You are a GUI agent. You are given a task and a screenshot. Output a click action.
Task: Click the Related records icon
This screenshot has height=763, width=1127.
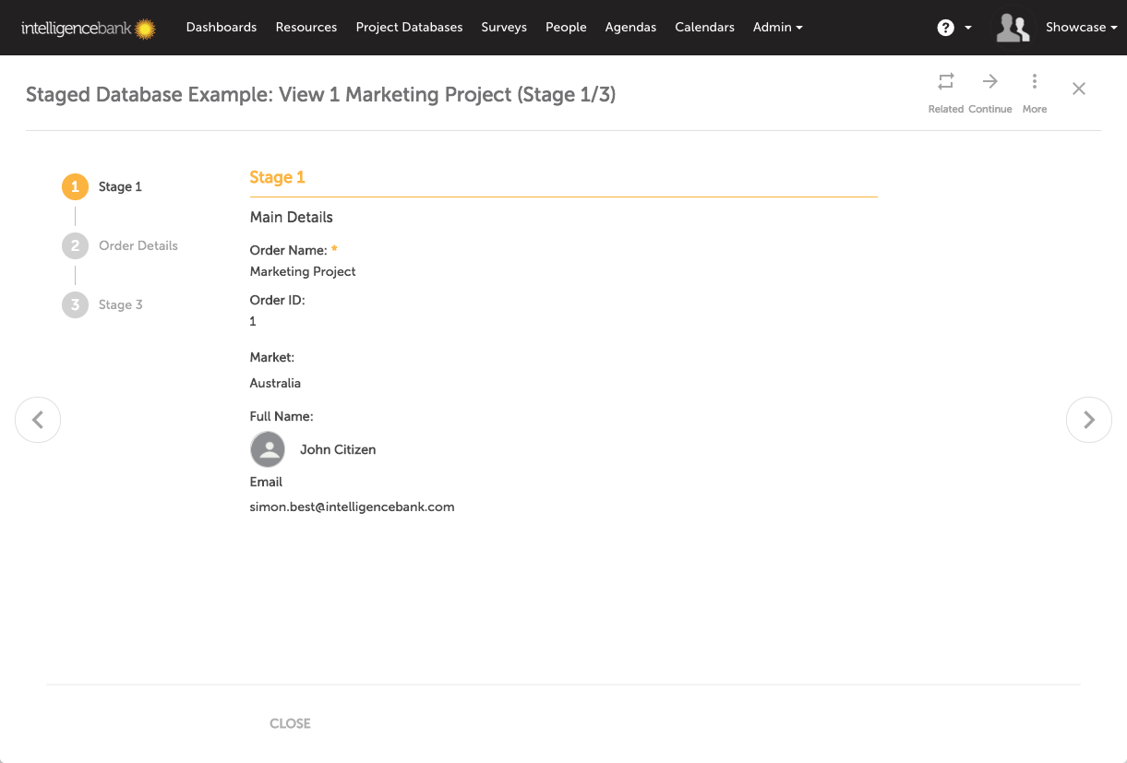point(945,82)
